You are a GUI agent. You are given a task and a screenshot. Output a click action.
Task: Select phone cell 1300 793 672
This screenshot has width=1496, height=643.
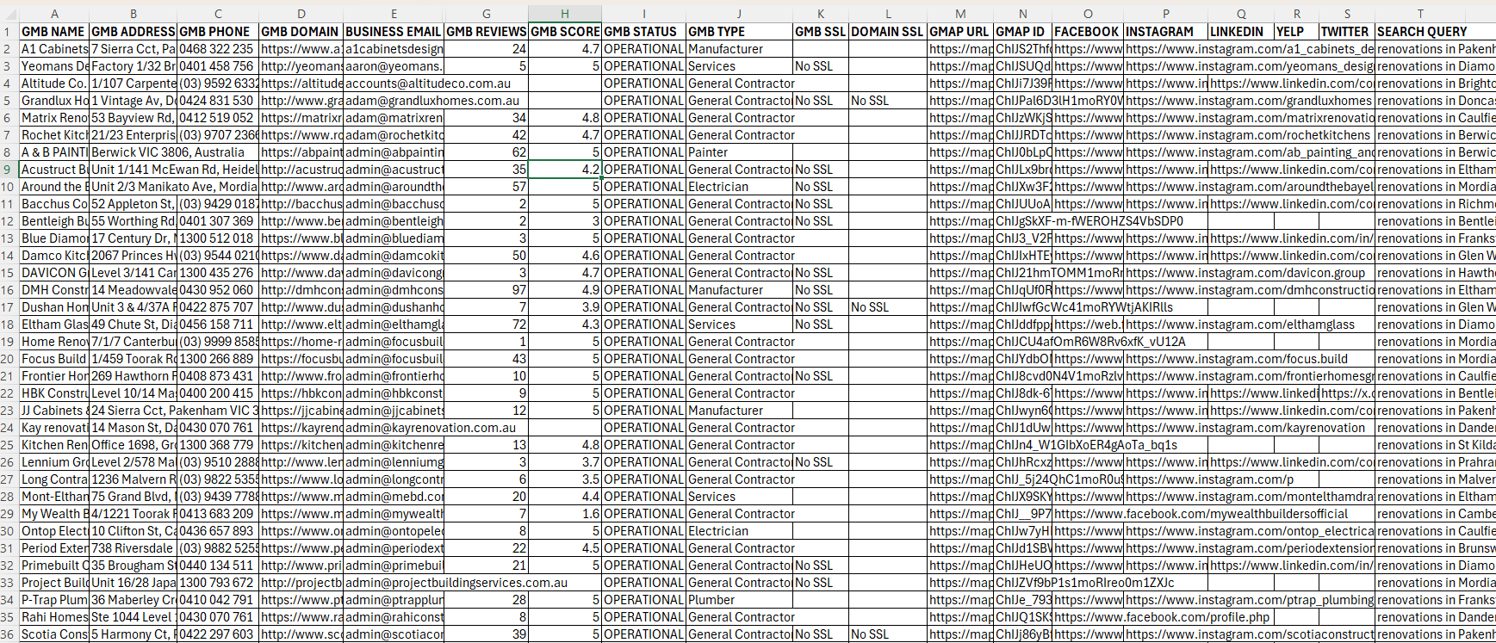(x=217, y=583)
